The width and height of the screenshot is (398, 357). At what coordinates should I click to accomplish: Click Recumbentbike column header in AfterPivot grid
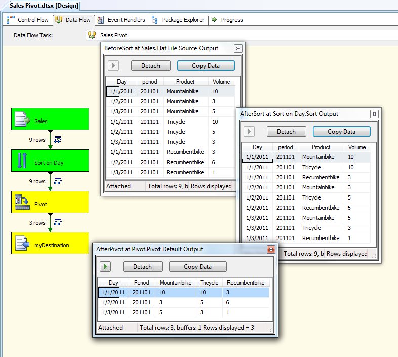point(246,283)
